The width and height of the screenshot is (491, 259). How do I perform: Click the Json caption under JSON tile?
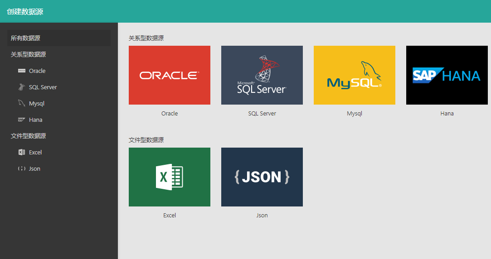click(x=262, y=216)
